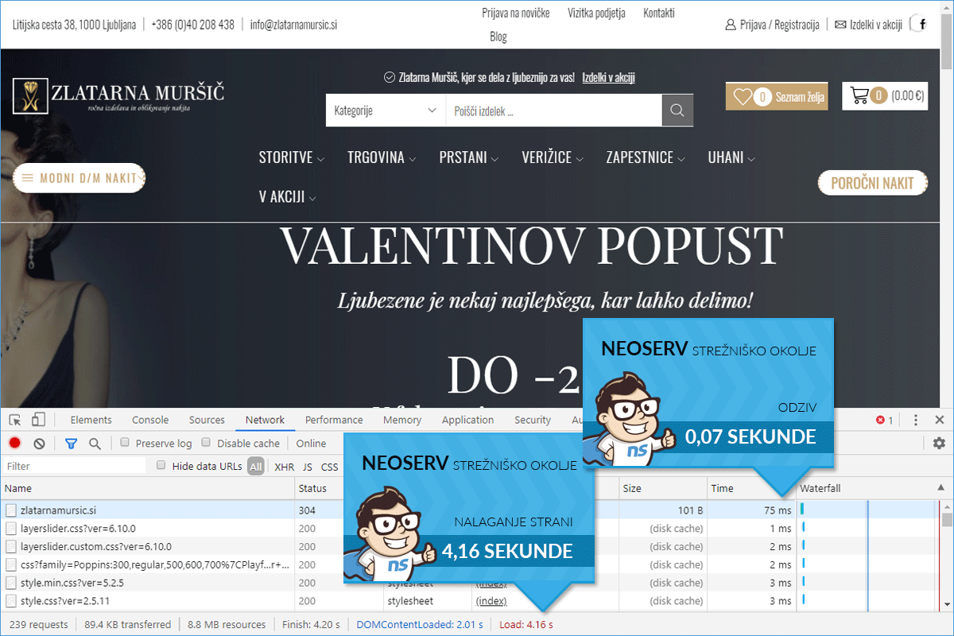Image resolution: width=954 pixels, height=636 pixels.
Task: Clear the network log with the clear icon
Action: [39, 444]
